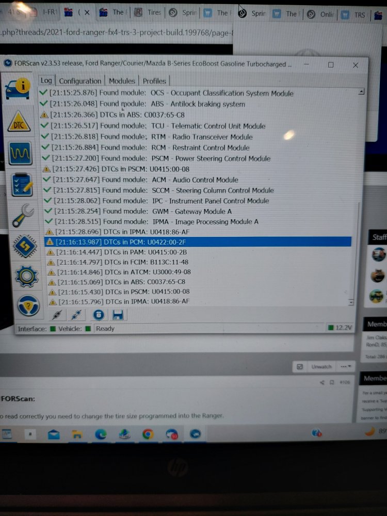Screen dimensions: 387x516
Task: Open the tests checklist section
Action: point(22,185)
